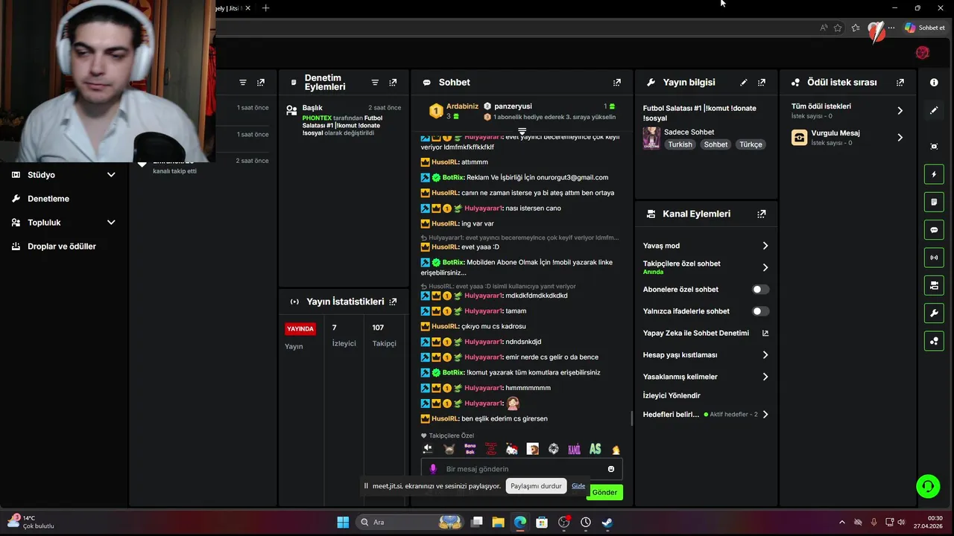Toggle the camera panel icon in sidebar

tap(934, 285)
